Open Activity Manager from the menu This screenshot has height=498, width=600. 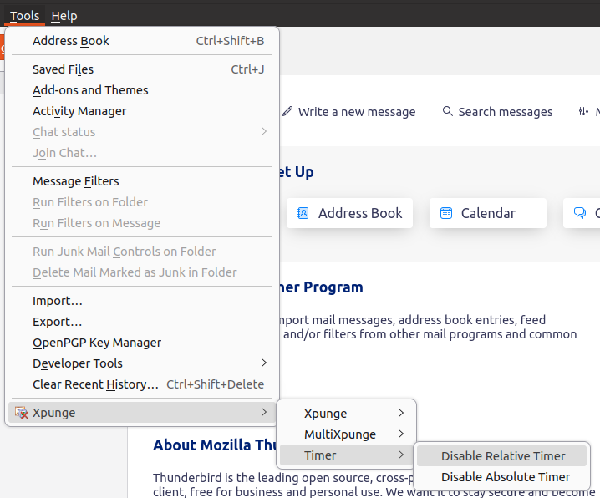pyautogui.click(x=142, y=111)
